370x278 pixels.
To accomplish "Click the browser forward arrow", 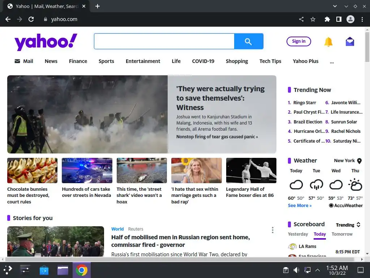I will point(20,19).
